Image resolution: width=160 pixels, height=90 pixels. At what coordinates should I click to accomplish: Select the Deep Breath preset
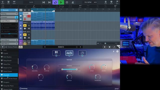[9, 60]
